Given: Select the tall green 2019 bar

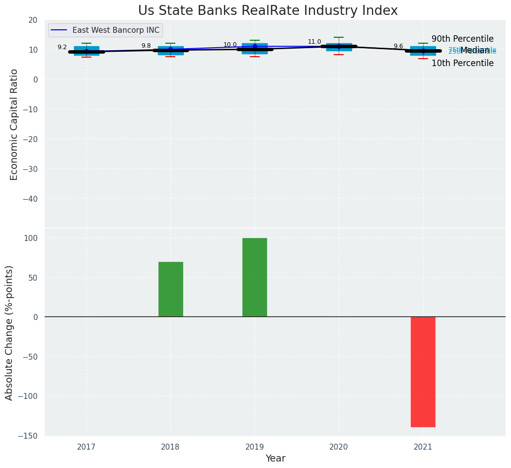Looking at the screenshot, I should (255, 277).
